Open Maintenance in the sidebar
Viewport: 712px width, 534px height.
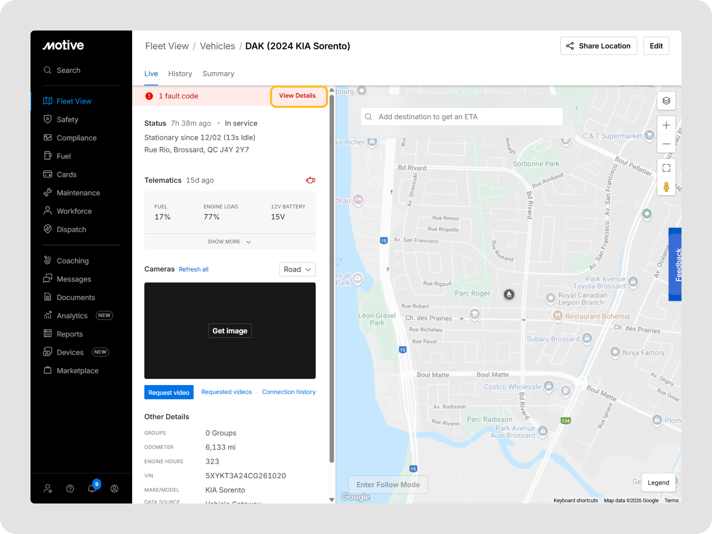pos(78,193)
